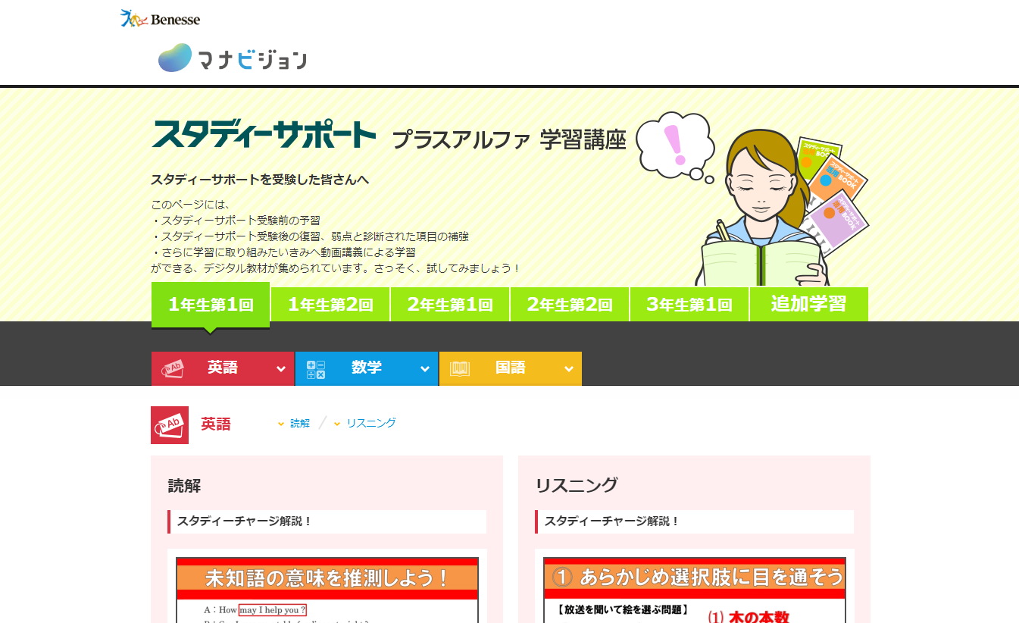The height and width of the screenshot is (623, 1019).
Task: Switch to the 1年生第2回 tab
Action: pos(330,305)
